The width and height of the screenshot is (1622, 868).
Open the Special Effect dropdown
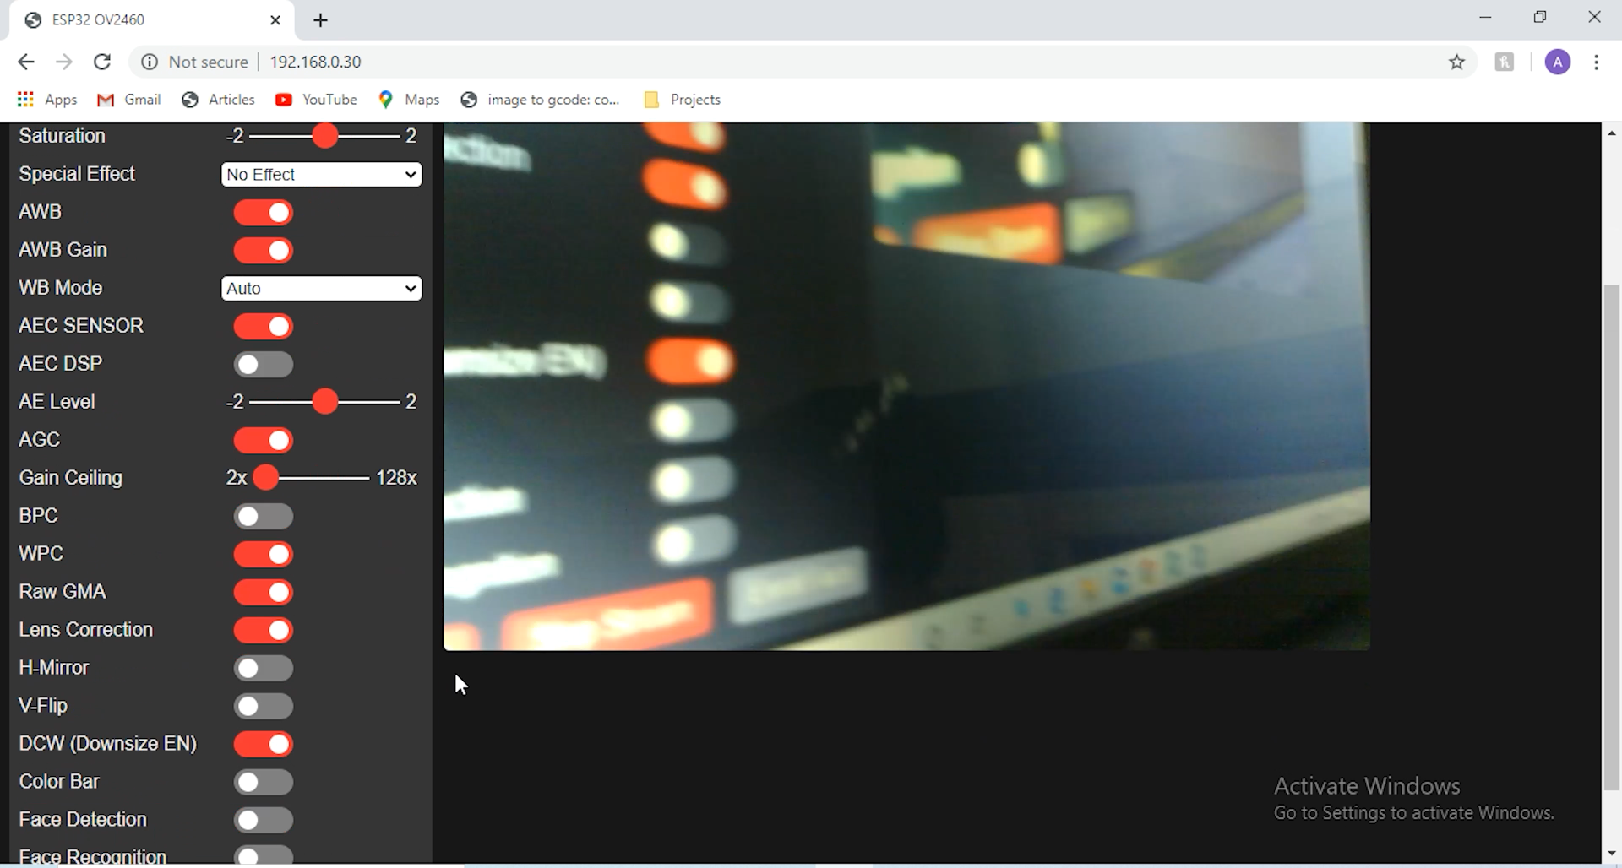click(321, 174)
